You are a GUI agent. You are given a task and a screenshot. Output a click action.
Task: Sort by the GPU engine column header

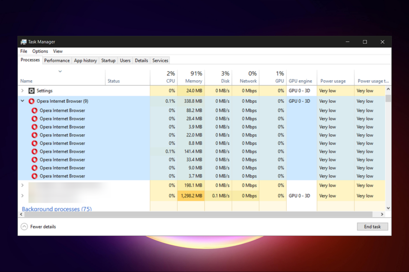point(302,77)
